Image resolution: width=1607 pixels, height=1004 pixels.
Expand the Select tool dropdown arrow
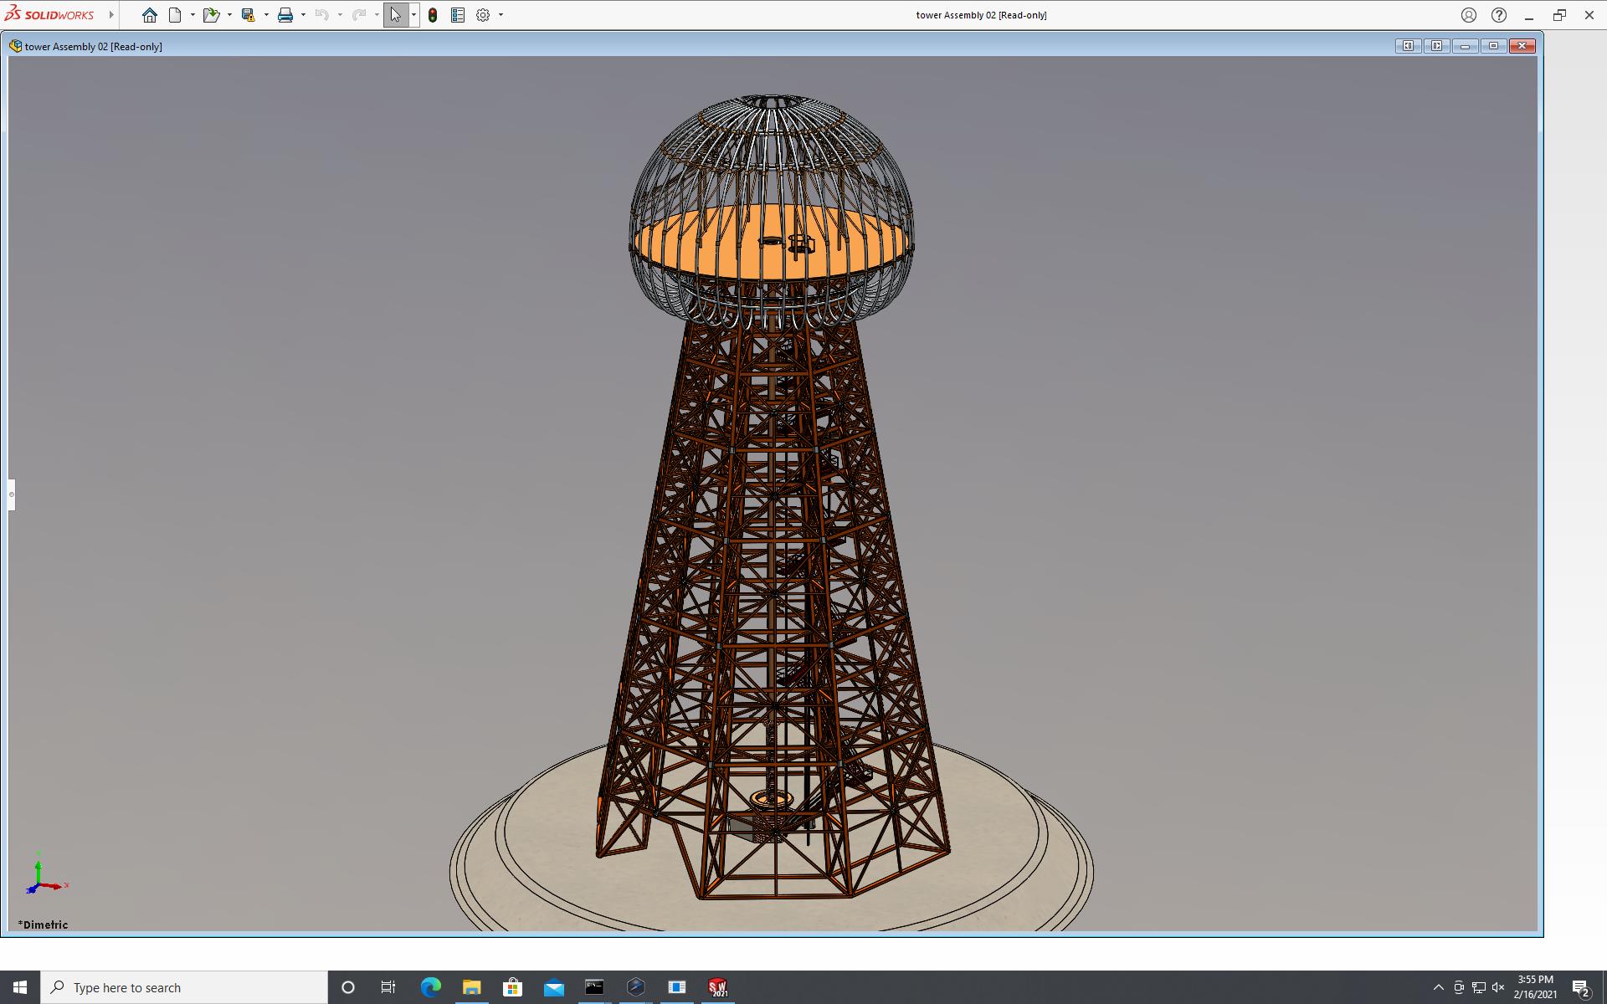(x=413, y=15)
